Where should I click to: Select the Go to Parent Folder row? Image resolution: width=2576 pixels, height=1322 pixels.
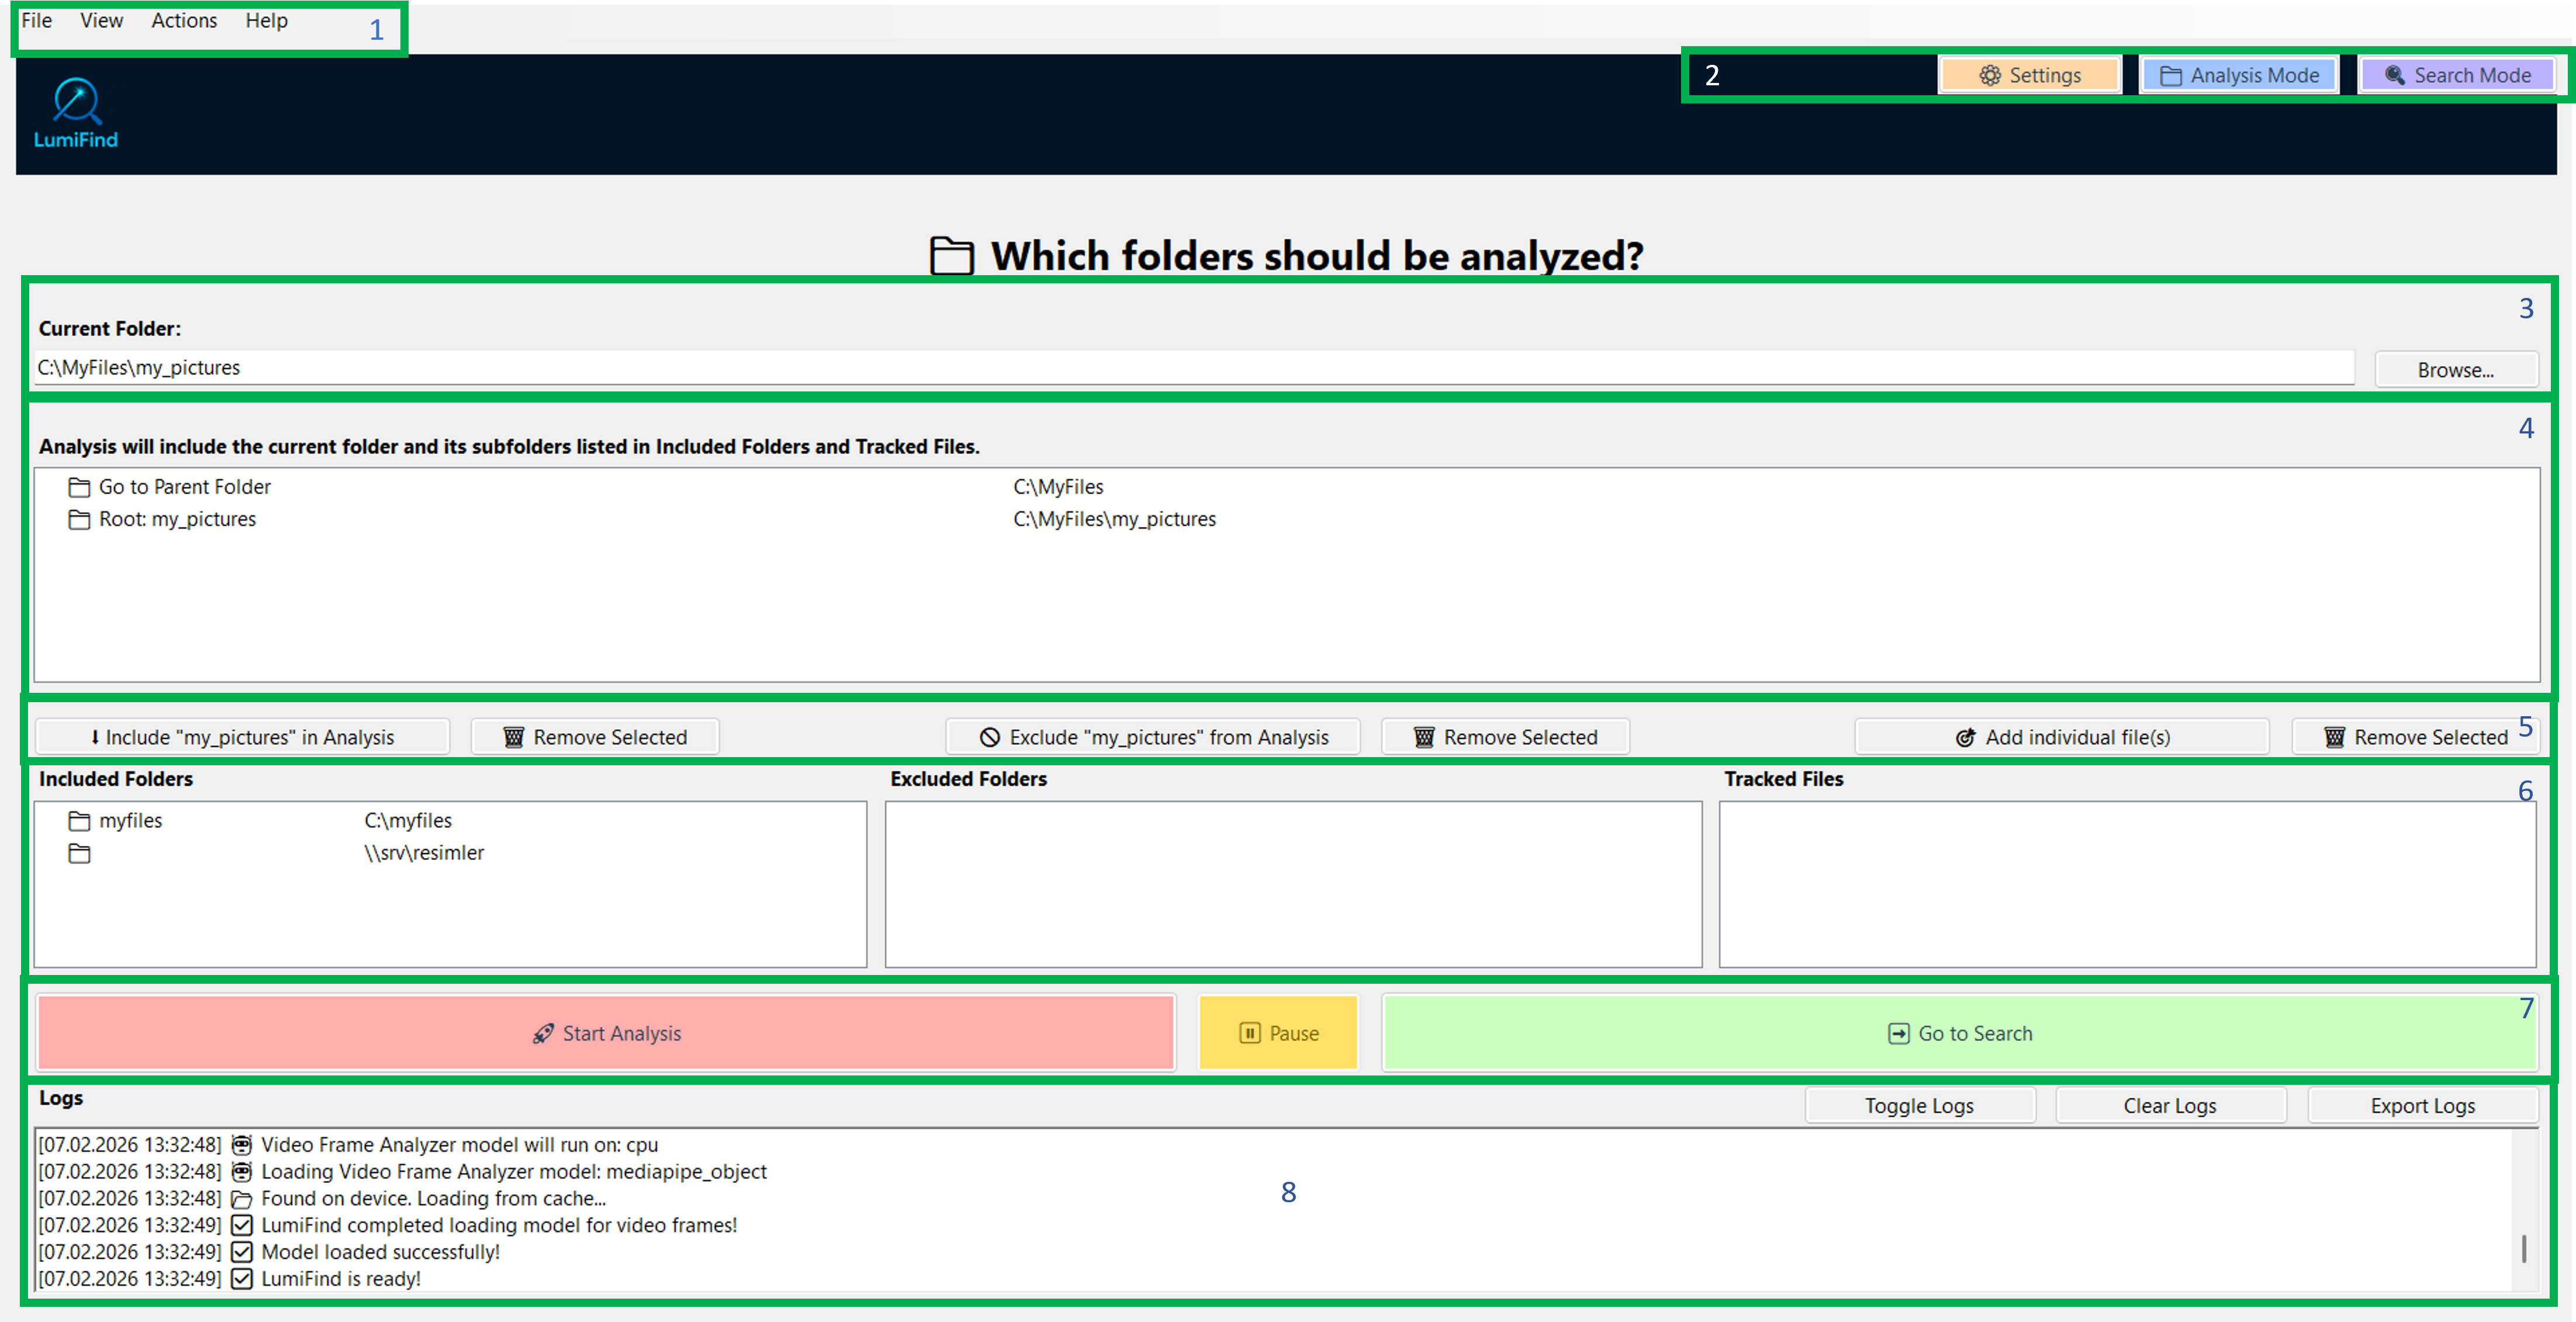coord(1286,487)
